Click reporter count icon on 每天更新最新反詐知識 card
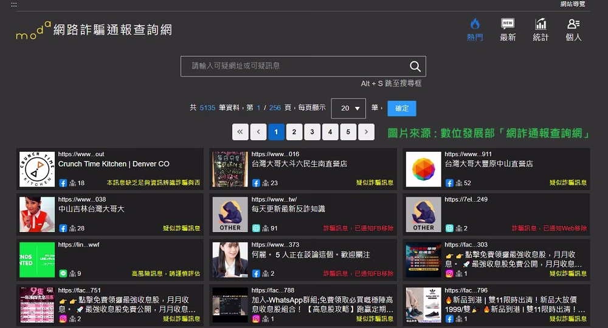 pos(265,228)
